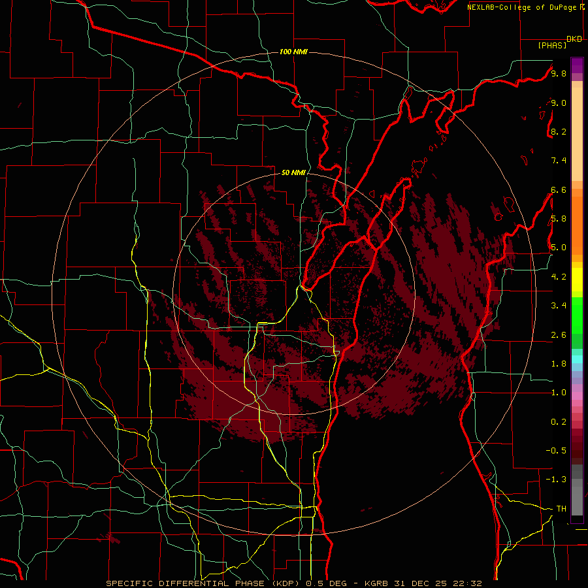The image size is (588, 588).
Task: Pick the cyan band in the color bar
Action: pyautogui.click(x=577, y=359)
